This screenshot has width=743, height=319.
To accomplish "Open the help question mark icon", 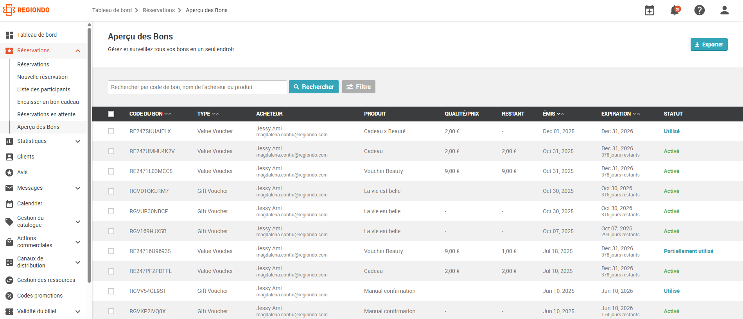I will (700, 11).
